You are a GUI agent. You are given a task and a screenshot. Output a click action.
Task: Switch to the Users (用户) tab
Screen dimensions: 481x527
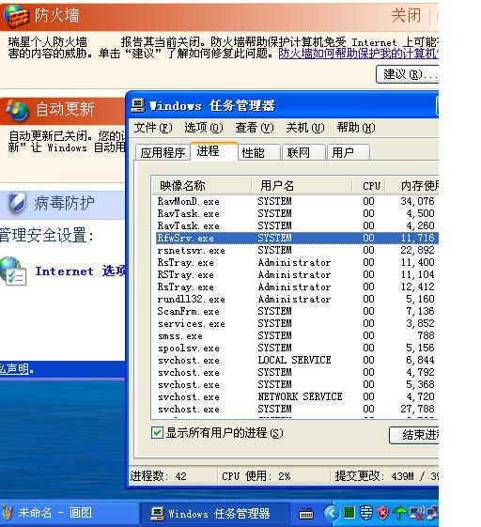coord(349,152)
